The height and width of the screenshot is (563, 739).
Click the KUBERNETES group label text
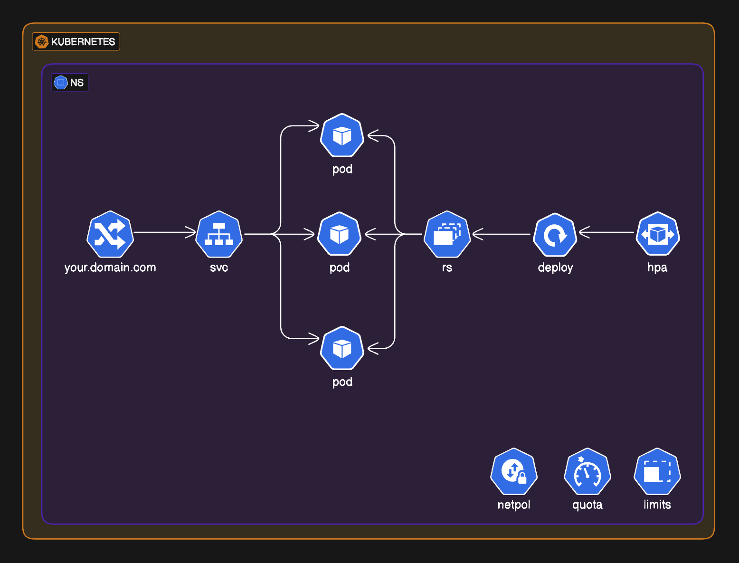pyautogui.click(x=83, y=42)
